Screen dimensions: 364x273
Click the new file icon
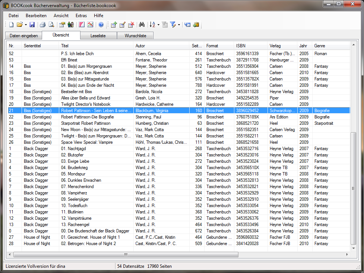click(x=11, y=25)
